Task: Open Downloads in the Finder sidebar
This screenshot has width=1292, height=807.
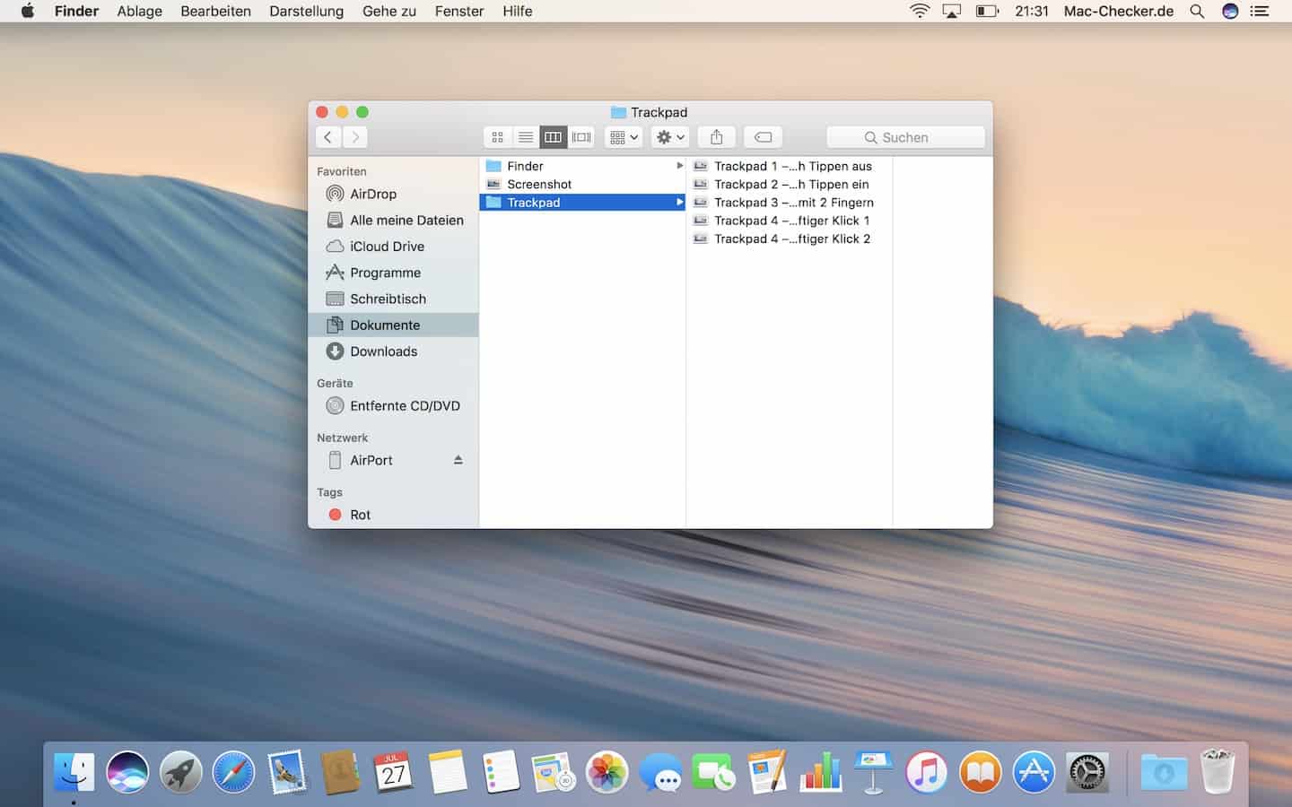Action: pos(393,351)
